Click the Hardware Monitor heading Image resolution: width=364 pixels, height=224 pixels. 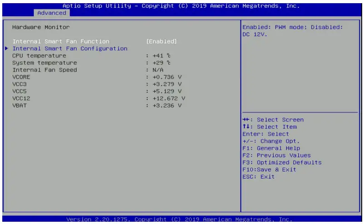(x=41, y=27)
